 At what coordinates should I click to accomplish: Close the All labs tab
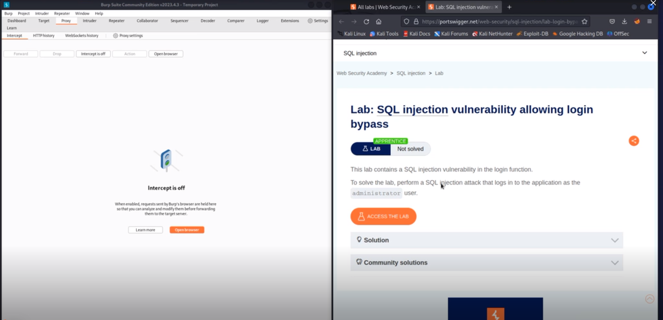pos(419,7)
